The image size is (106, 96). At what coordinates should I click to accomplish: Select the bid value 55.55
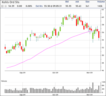pos(68,6)
